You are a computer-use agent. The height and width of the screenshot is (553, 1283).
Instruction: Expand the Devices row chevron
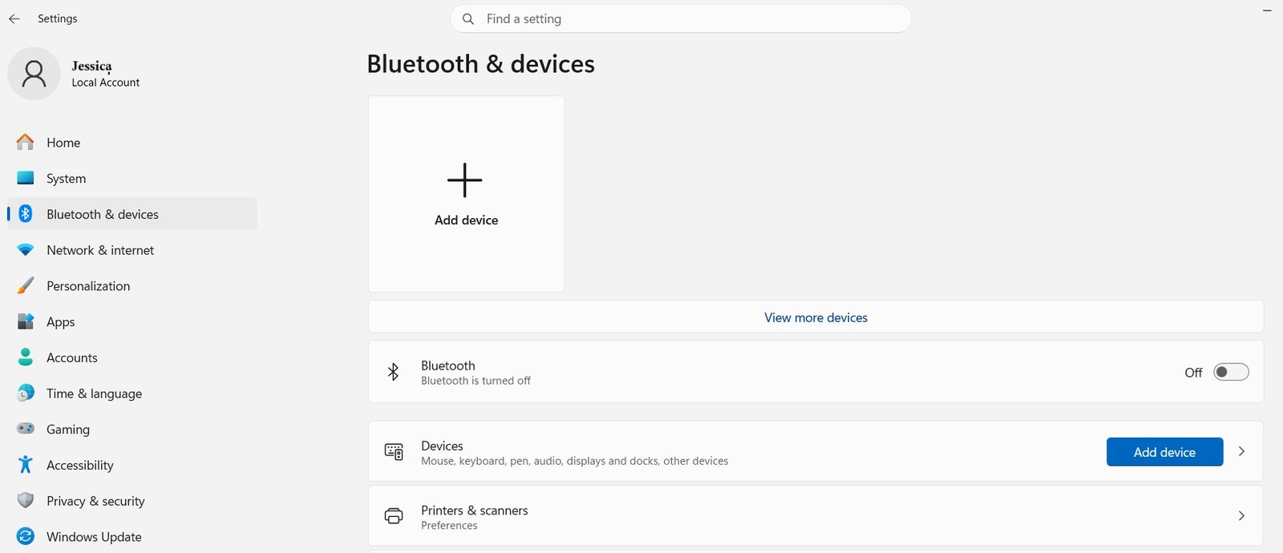pyautogui.click(x=1241, y=451)
